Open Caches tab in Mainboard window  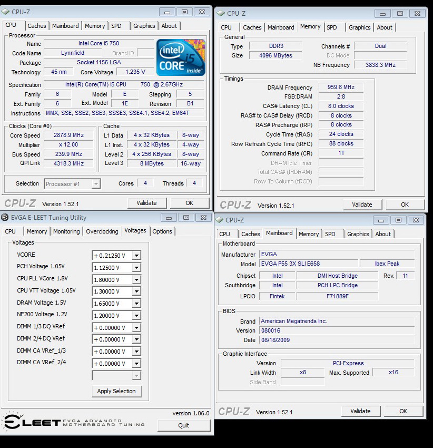(251, 234)
